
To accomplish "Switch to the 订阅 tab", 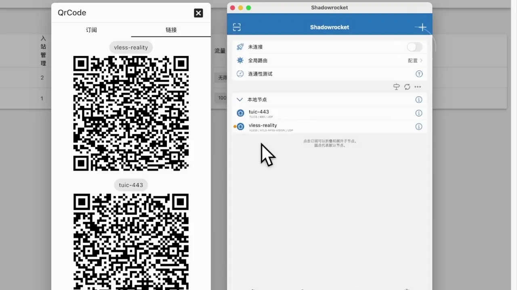I will click(91, 30).
